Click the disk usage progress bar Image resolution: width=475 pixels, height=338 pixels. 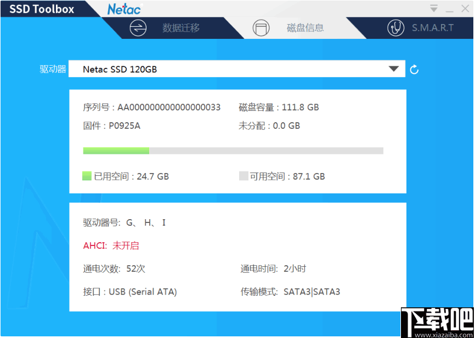click(233, 150)
